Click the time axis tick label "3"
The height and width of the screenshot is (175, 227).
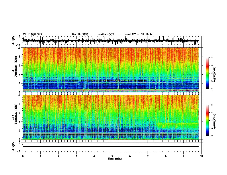click(x=76, y=156)
